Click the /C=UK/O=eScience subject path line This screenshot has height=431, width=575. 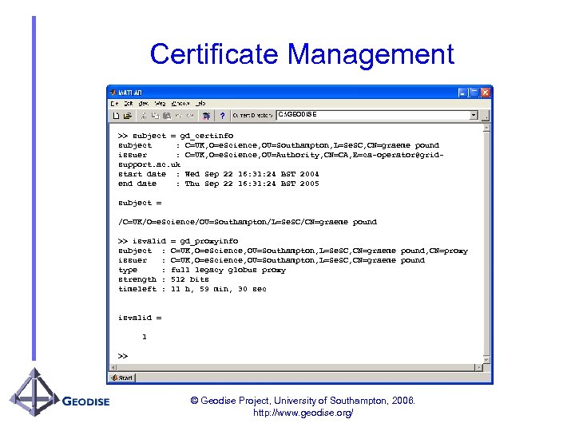[248, 222]
